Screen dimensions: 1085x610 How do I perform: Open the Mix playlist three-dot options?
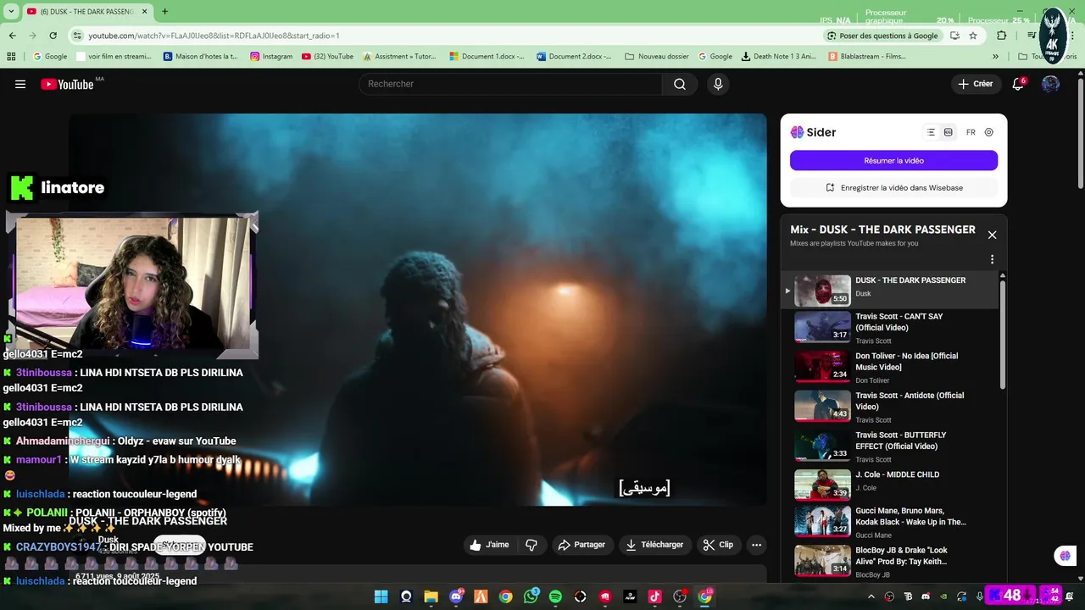(992, 259)
